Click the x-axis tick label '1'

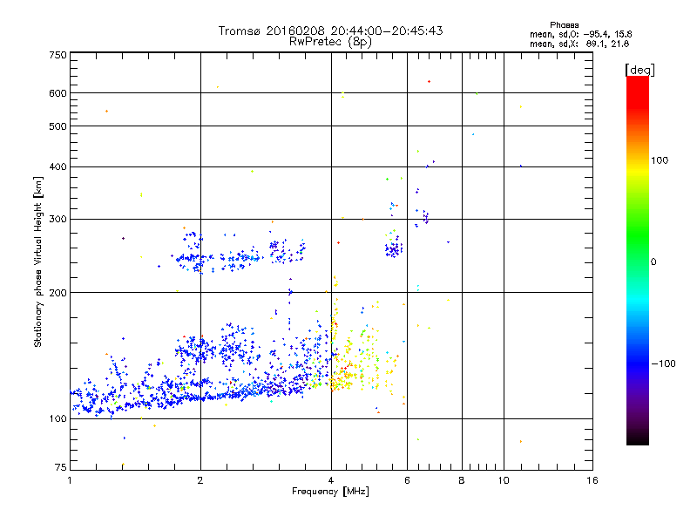70,480
